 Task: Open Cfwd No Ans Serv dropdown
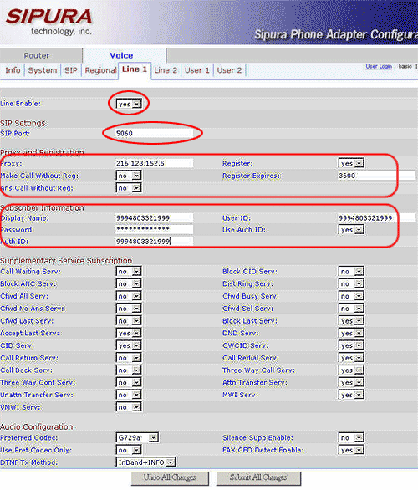click(x=129, y=309)
